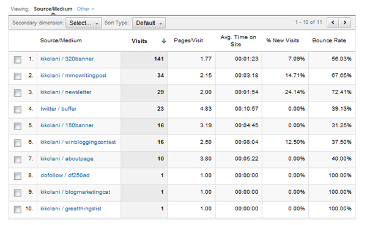Screen dimensions: 367x225
Task: Open the kikolani / 320banner link
Action: click(x=67, y=59)
